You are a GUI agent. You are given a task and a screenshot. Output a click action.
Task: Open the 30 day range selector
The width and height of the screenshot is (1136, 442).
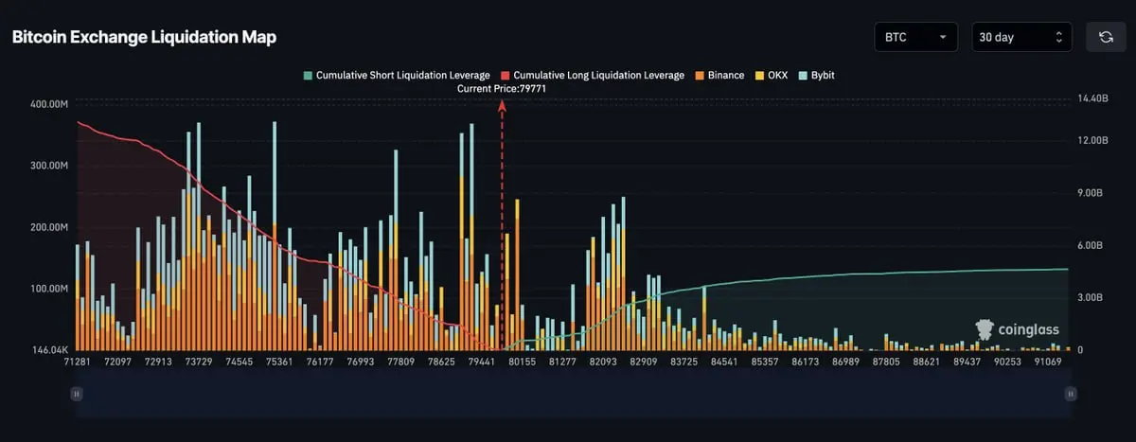point(1021,37)
